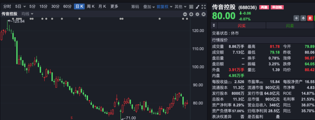Click the 行情报价 section header
The height and width of the screenshot is (120, 315).
click(220, 40)
